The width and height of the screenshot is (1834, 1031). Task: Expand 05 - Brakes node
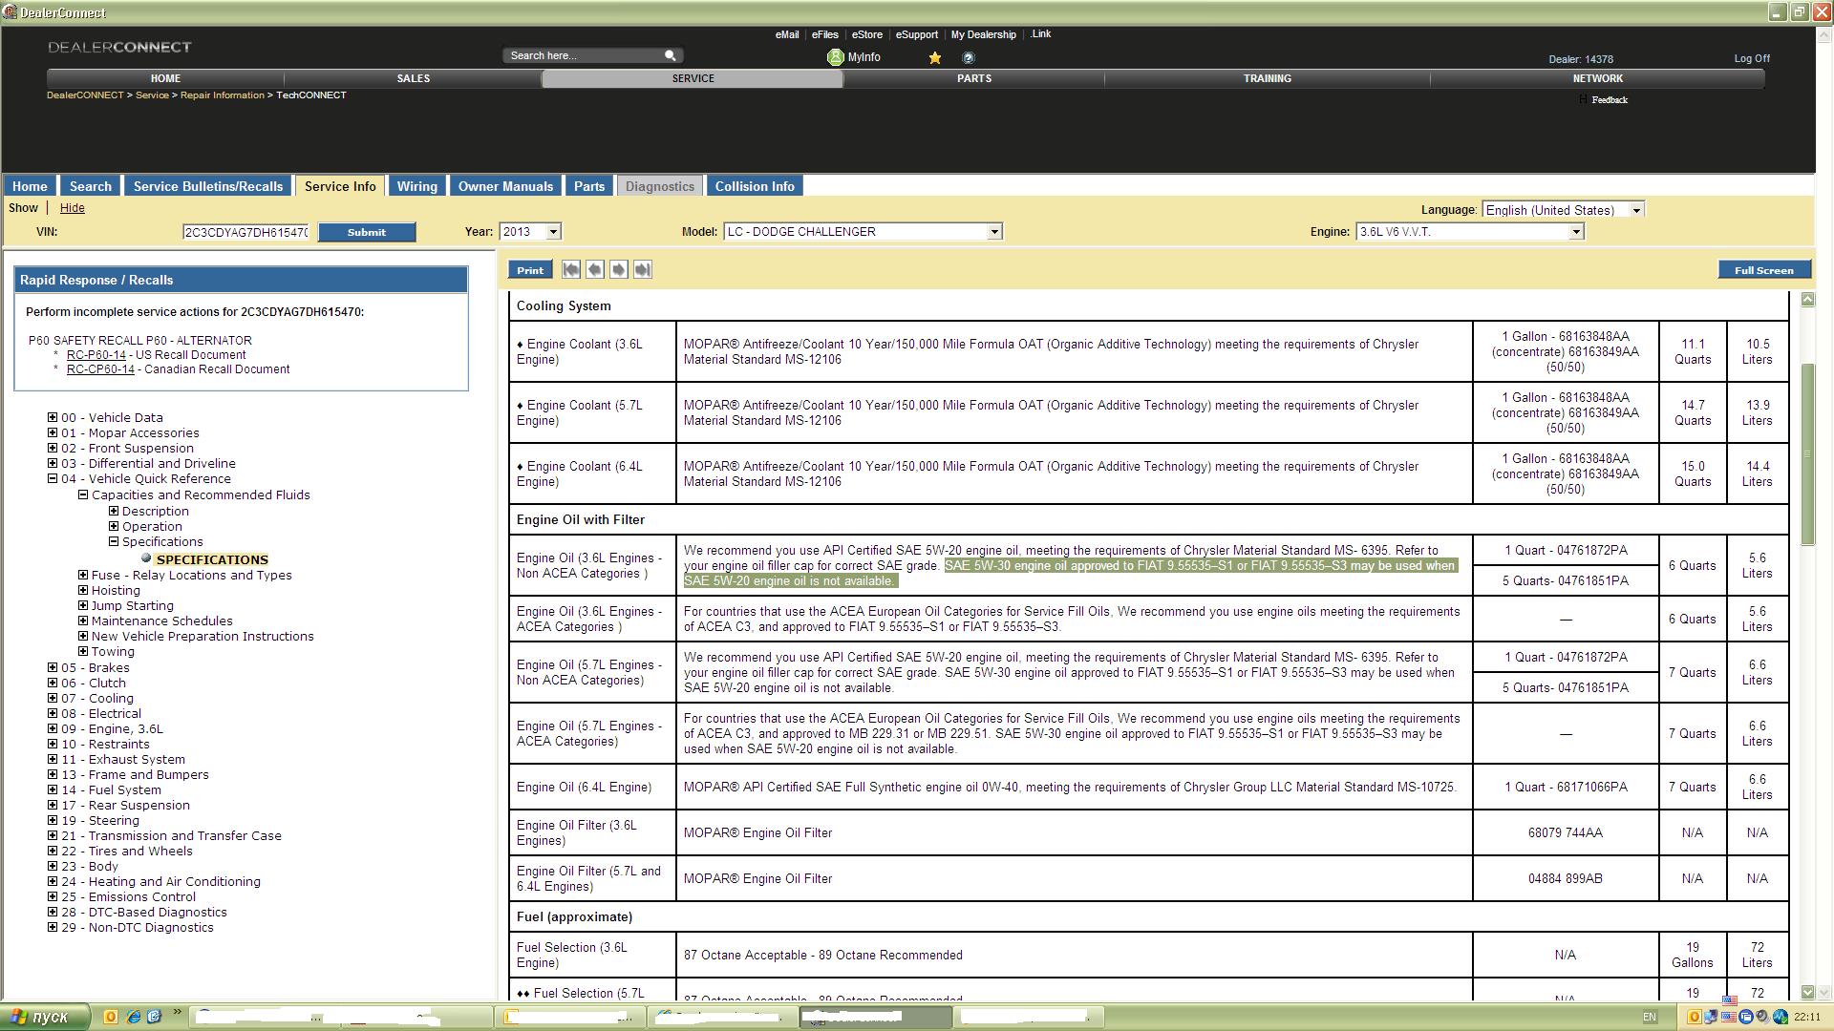(x=53, y=667)
